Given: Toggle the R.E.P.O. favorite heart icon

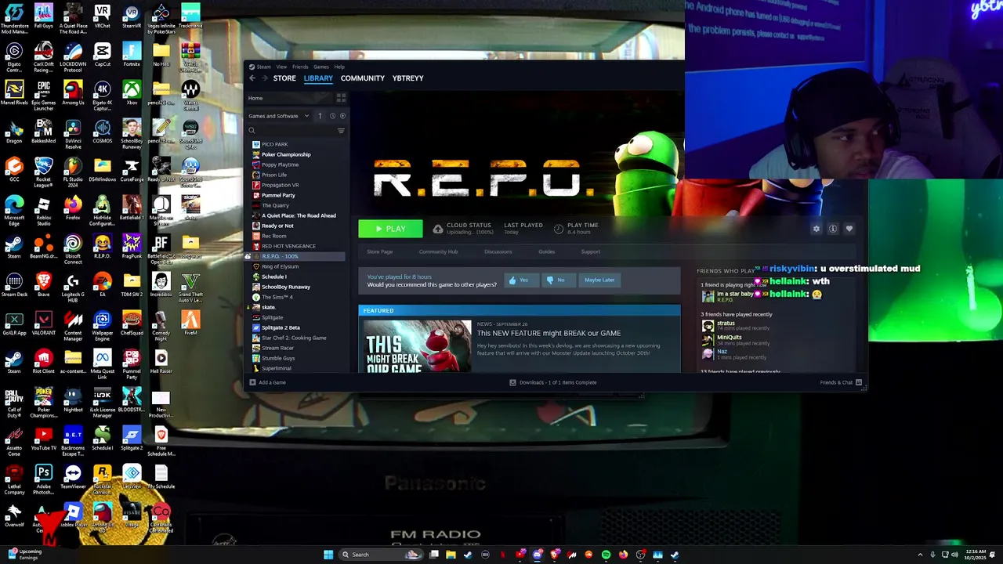Looking at the screenshot, I should click(x=849, y=229).
